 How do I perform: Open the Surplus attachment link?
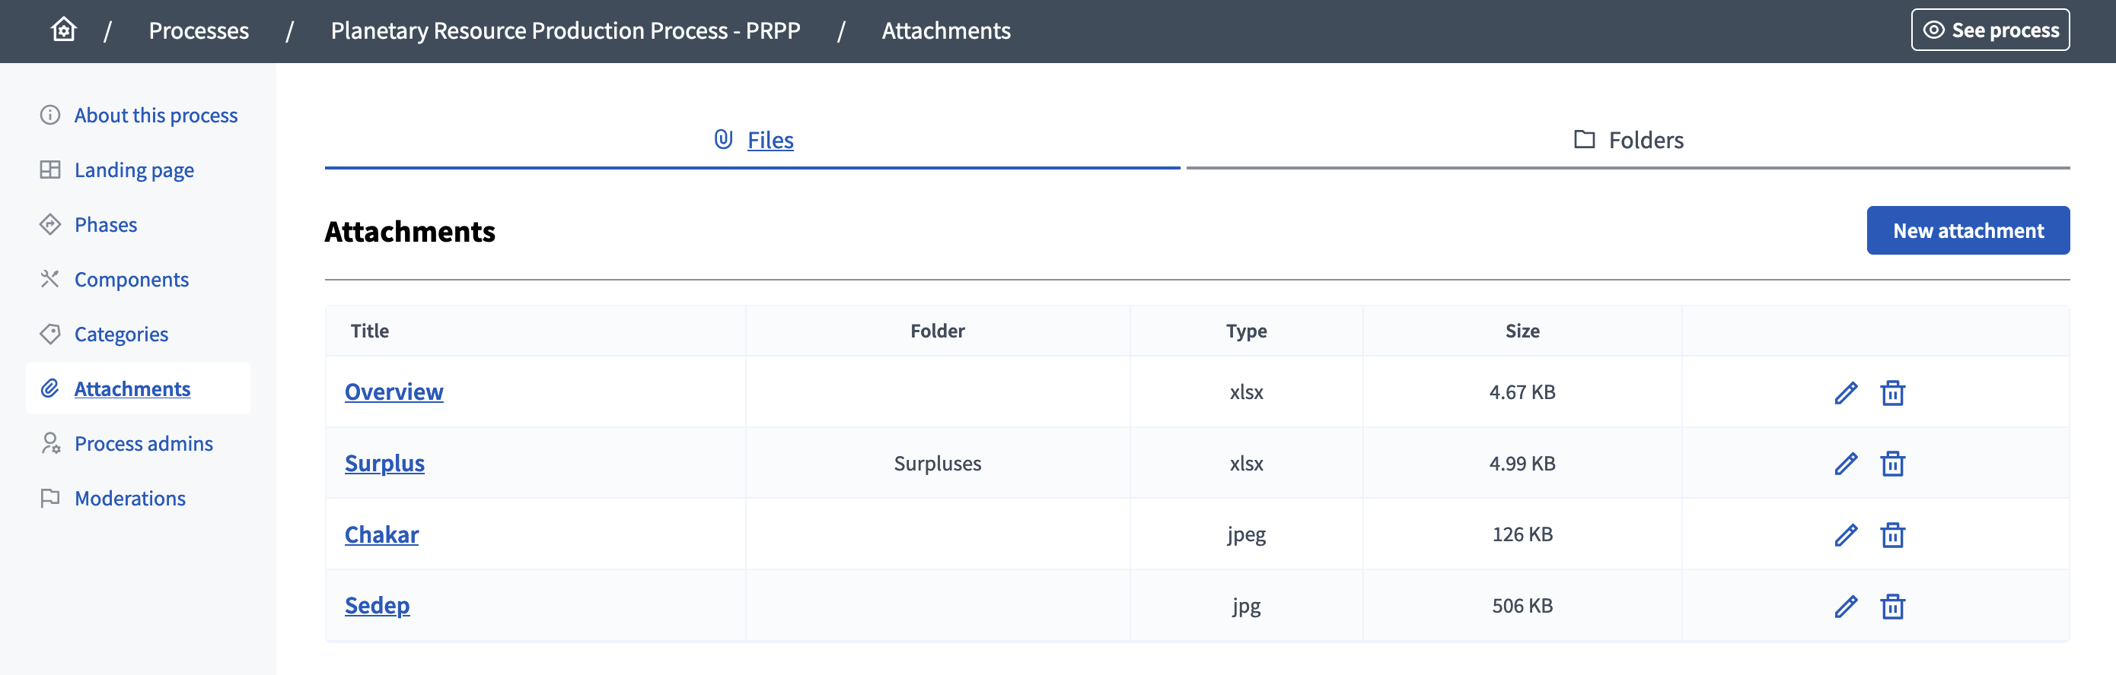(x=384, y=463)
